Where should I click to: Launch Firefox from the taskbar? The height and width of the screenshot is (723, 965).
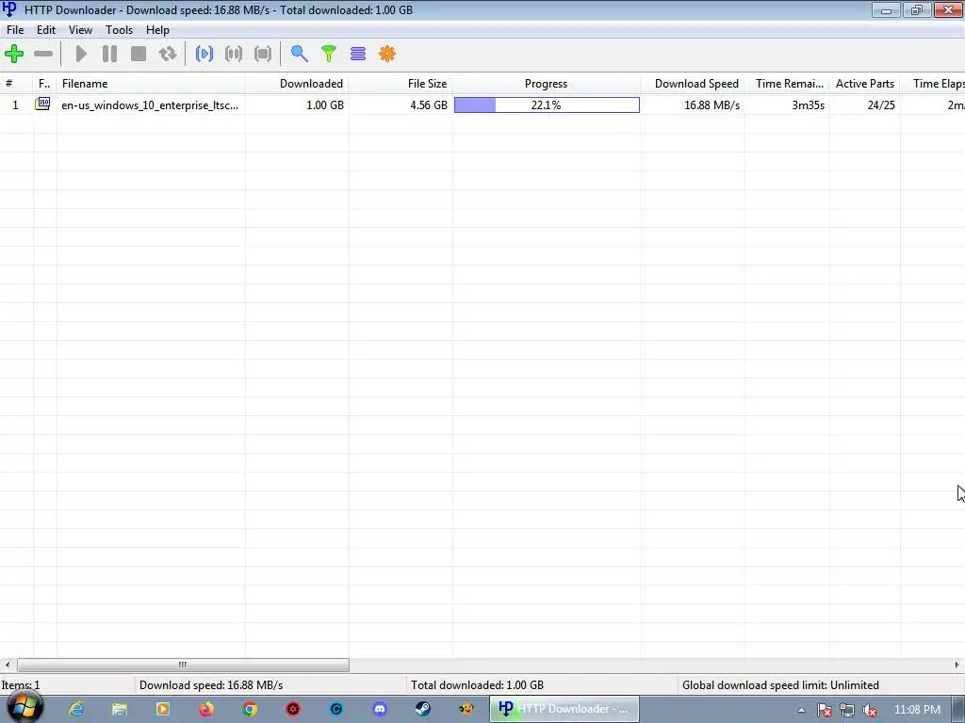(x=206, y=709)
